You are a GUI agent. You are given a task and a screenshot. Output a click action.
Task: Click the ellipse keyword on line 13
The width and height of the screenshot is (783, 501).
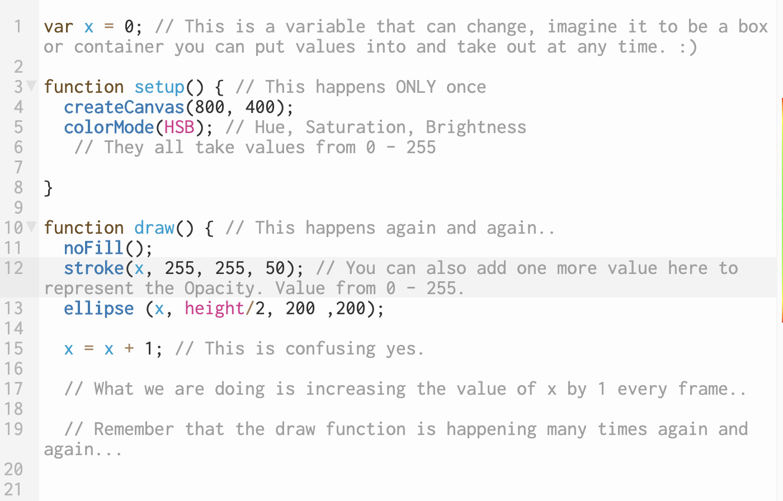pyautogui.click(x=99, y=308)
